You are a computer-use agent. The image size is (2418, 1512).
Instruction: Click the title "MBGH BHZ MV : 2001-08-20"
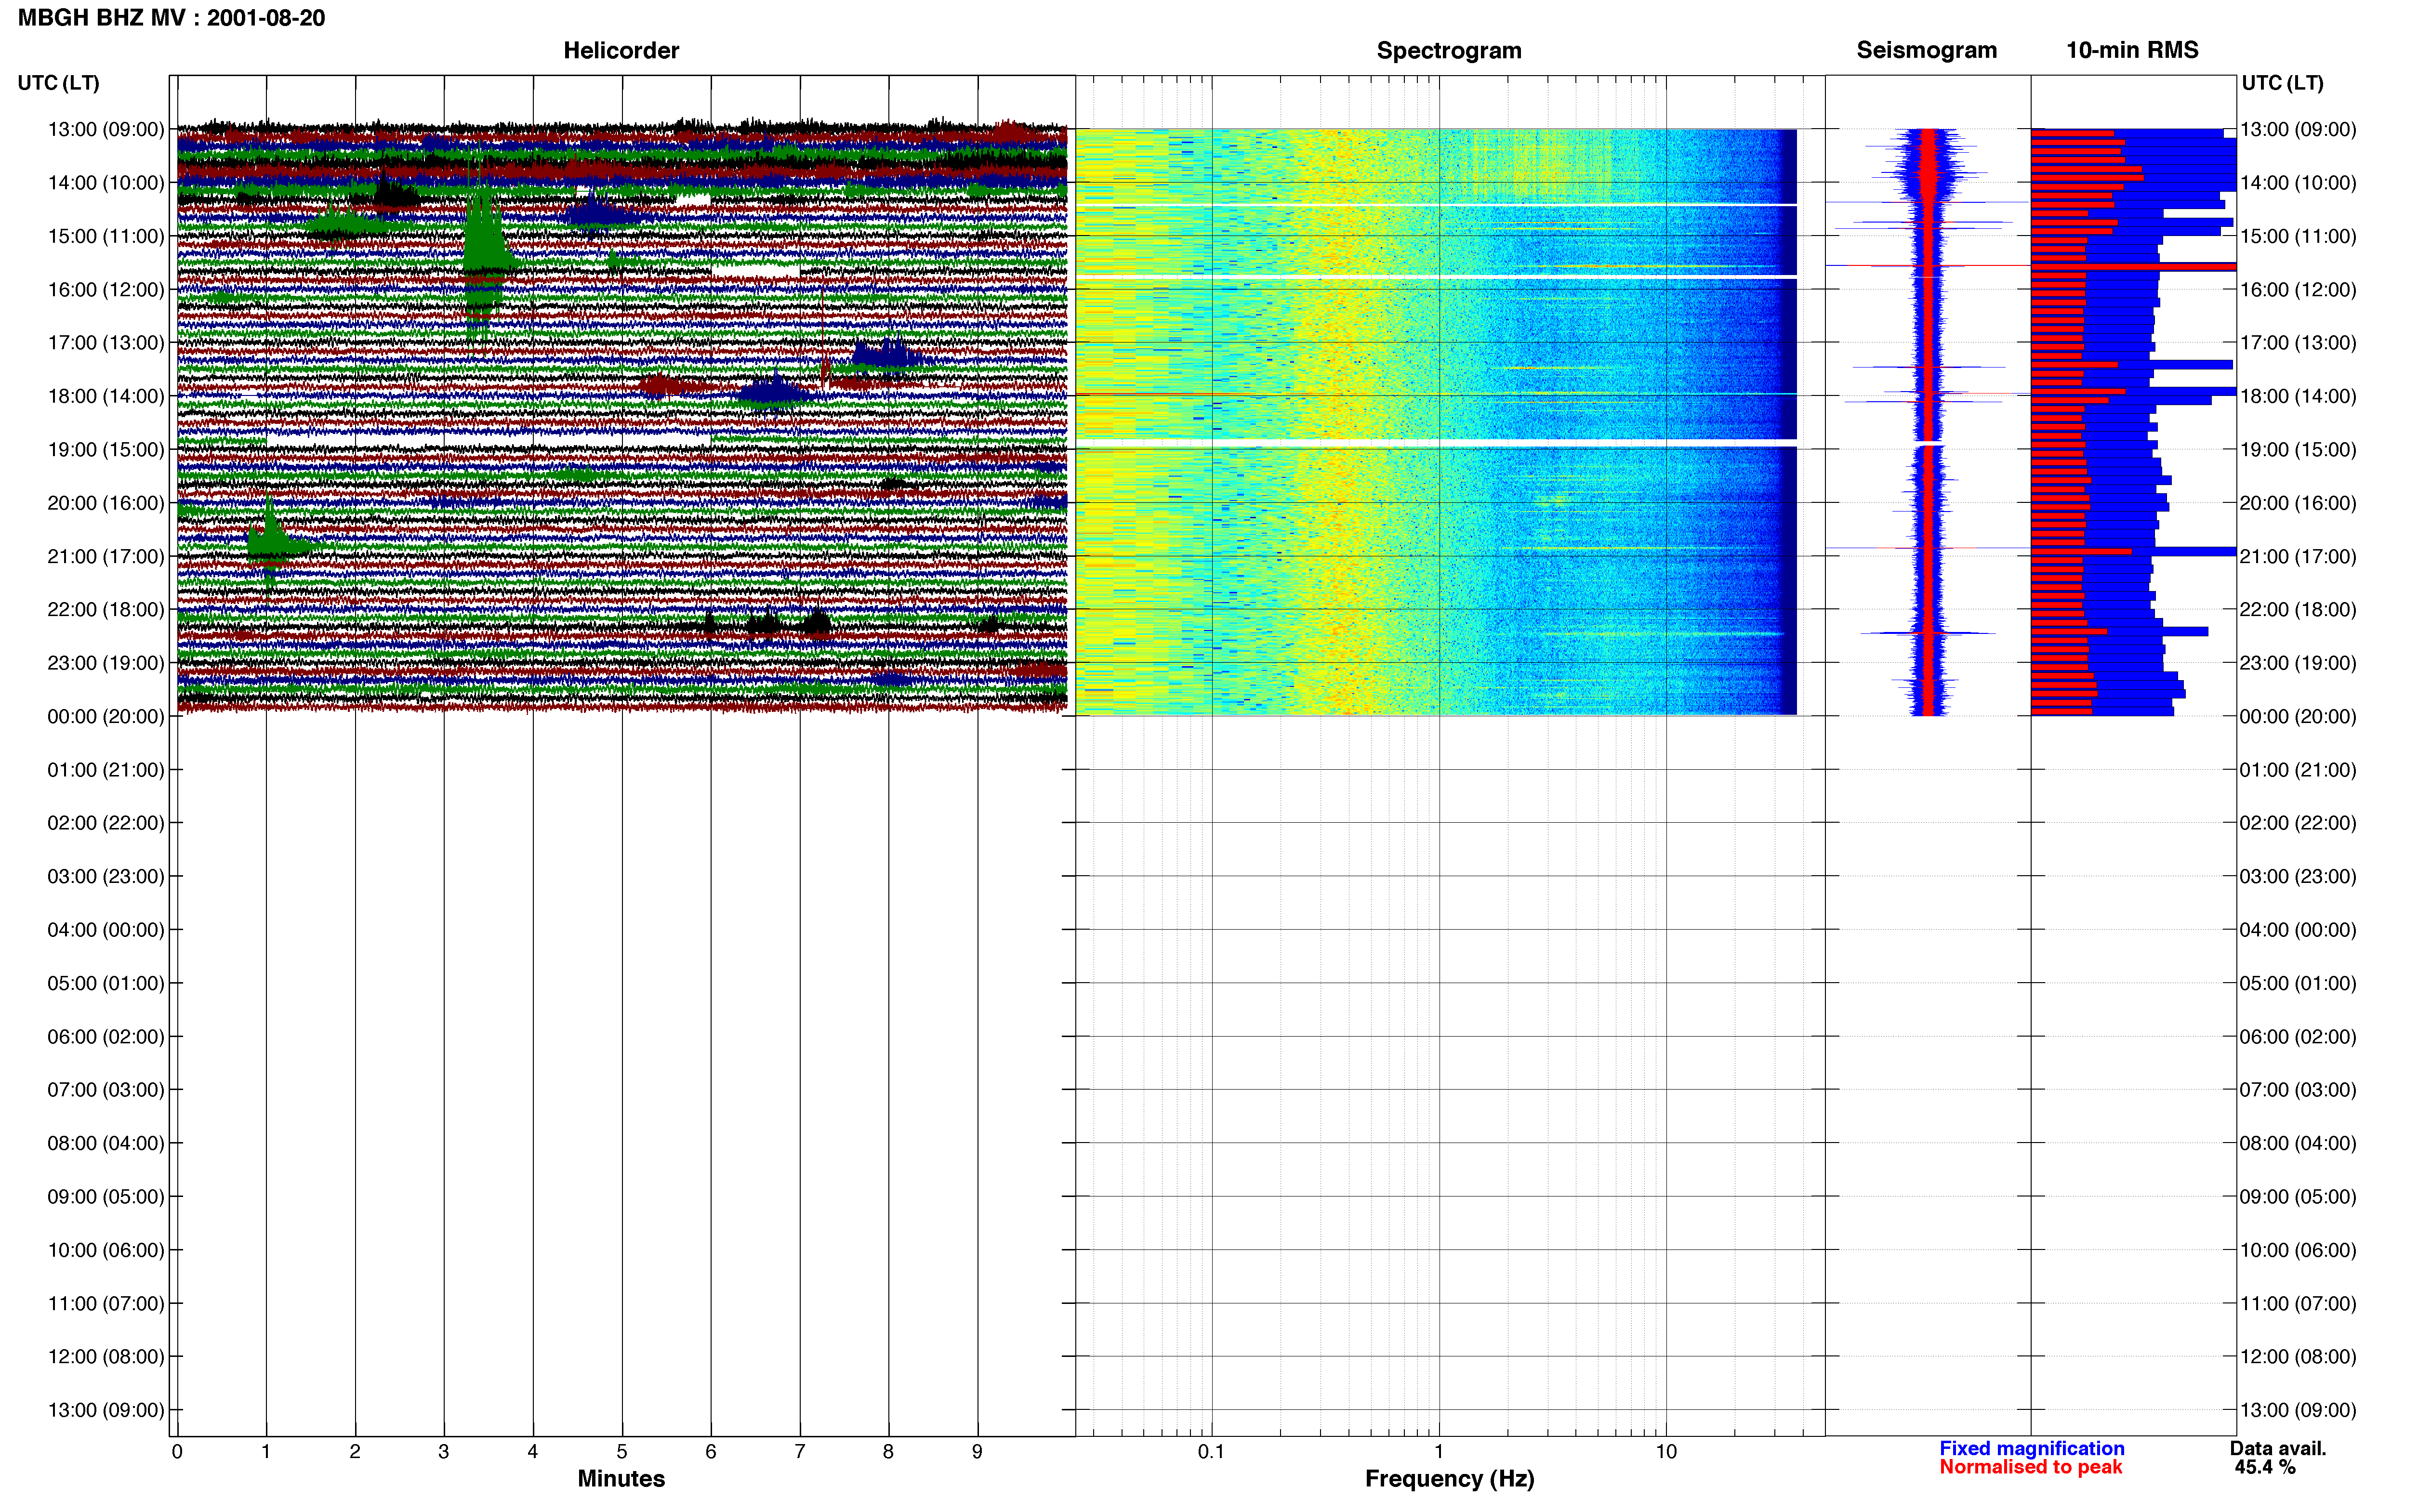click(171, 18)
